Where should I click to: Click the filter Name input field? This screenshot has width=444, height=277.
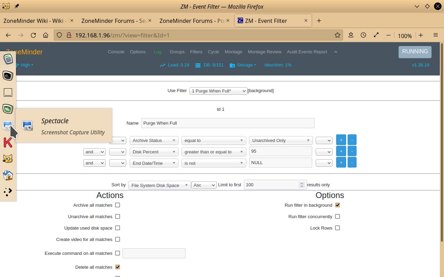[x=228, y=123]
